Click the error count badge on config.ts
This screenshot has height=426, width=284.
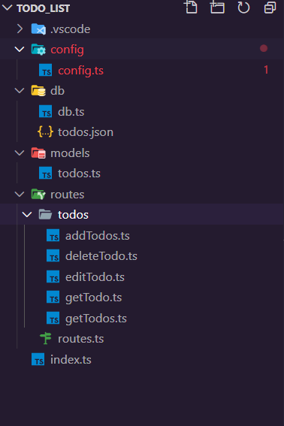[x=266, y=70]
